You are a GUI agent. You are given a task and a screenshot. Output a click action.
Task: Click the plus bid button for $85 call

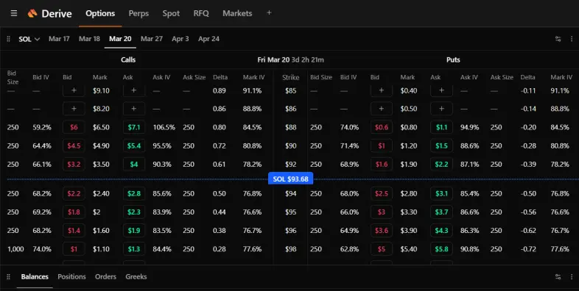(74, 90)
